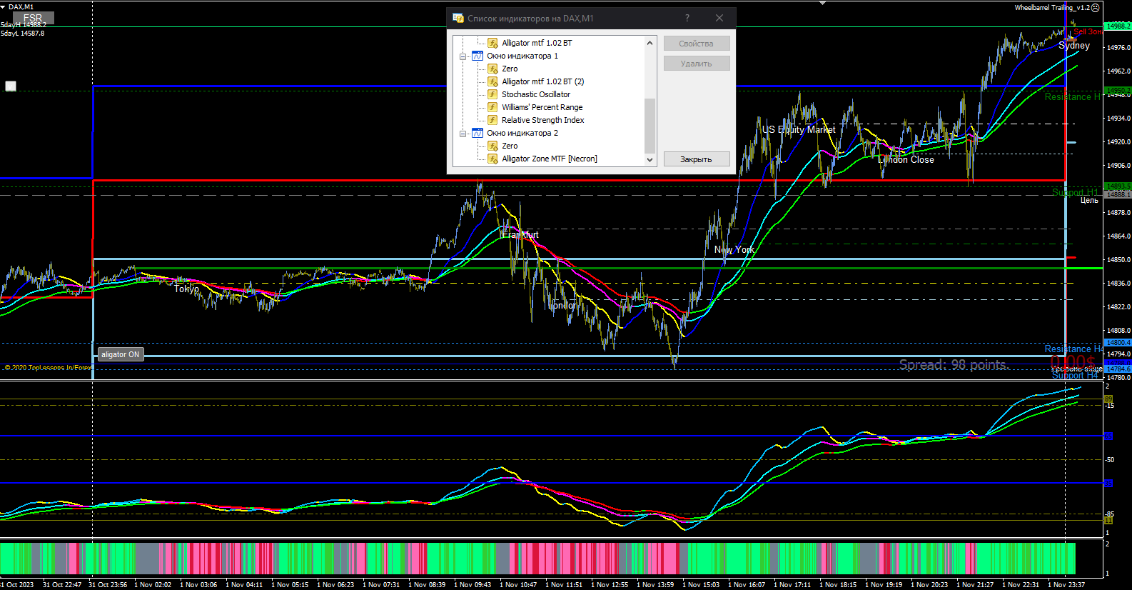This screenshot has height=590, width=1132.
Task: Collapse the Окно индикатора 1 tree node
Action: pos(463,56)
